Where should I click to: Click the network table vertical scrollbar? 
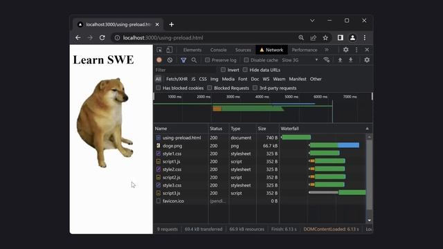(x=369, y=174)
